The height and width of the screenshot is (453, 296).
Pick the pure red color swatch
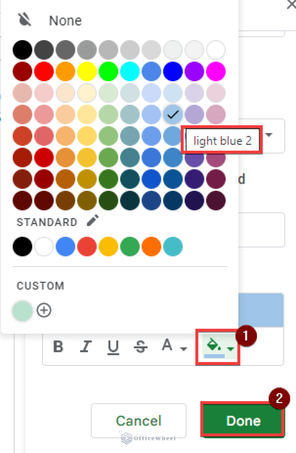[x=44, y=71]
